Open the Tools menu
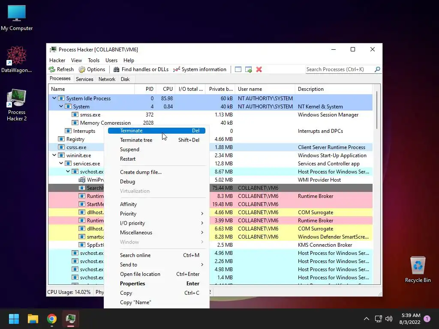Viewport: 439px width, 329px height. pyautogui.click(x=93, y=60)
